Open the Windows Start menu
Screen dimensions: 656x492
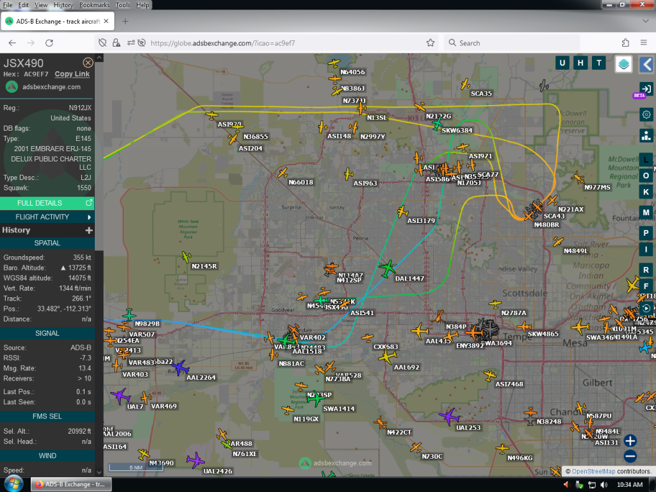[13, 484]
